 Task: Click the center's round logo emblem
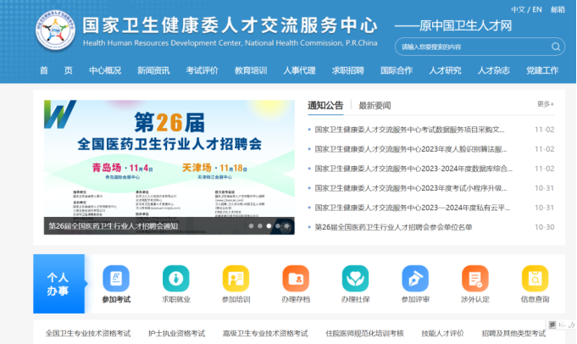pos(56,30)
